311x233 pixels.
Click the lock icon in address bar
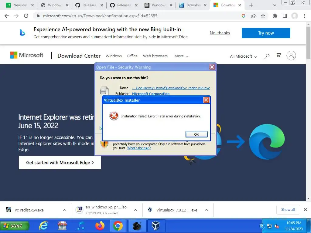pos(38,16)
